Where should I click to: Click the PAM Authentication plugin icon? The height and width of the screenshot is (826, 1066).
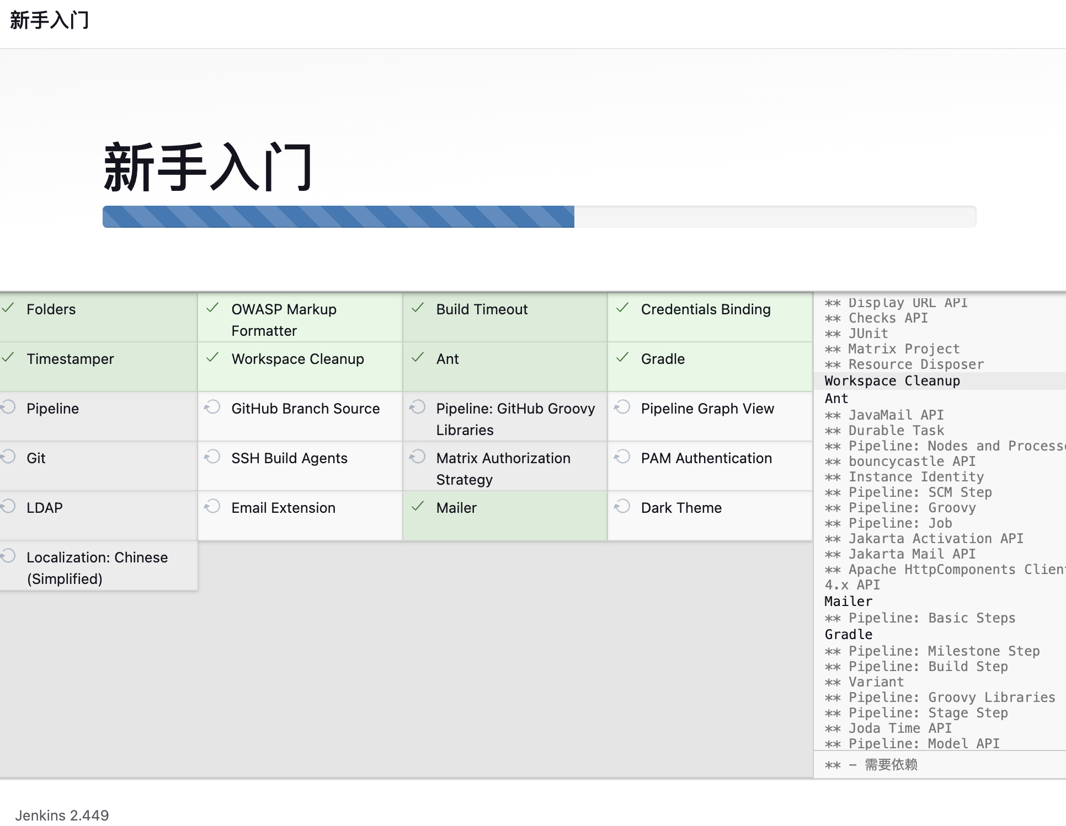tap(623, 458)
